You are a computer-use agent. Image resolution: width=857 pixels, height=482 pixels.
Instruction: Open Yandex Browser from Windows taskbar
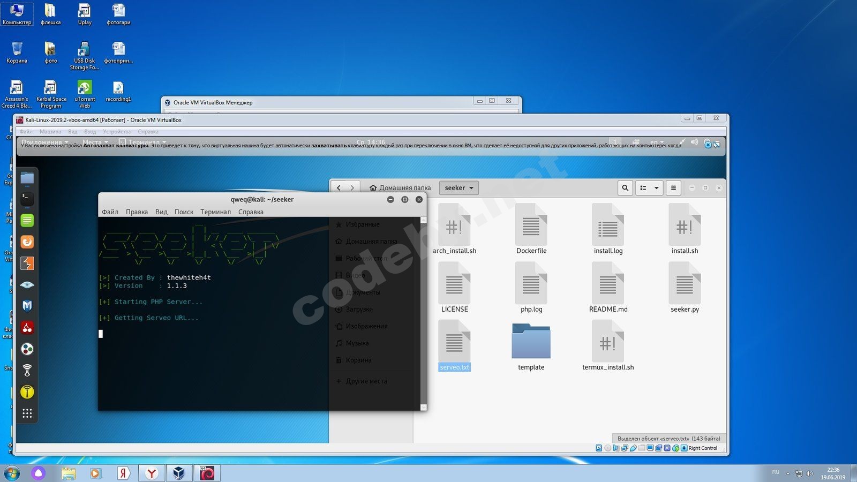152,473
